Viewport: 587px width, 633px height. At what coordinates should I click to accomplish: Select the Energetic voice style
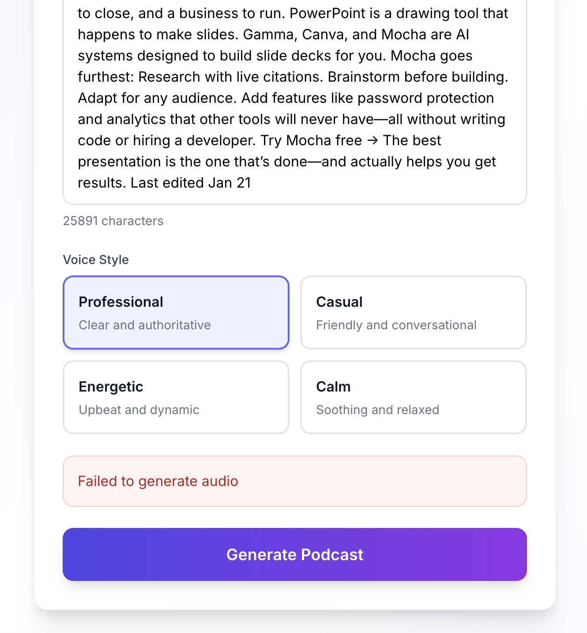[x=175, y=397]
